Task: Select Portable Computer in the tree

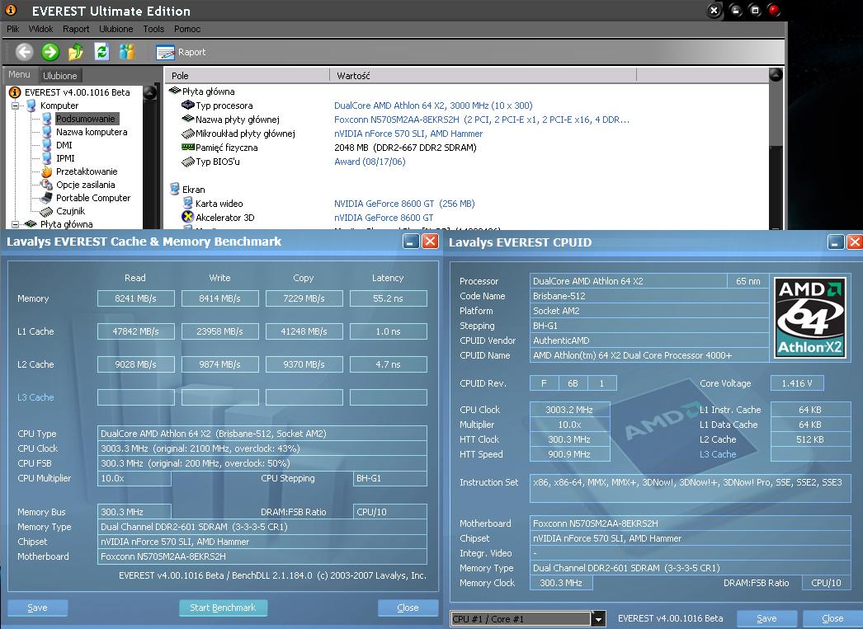Action: (93, 198)
